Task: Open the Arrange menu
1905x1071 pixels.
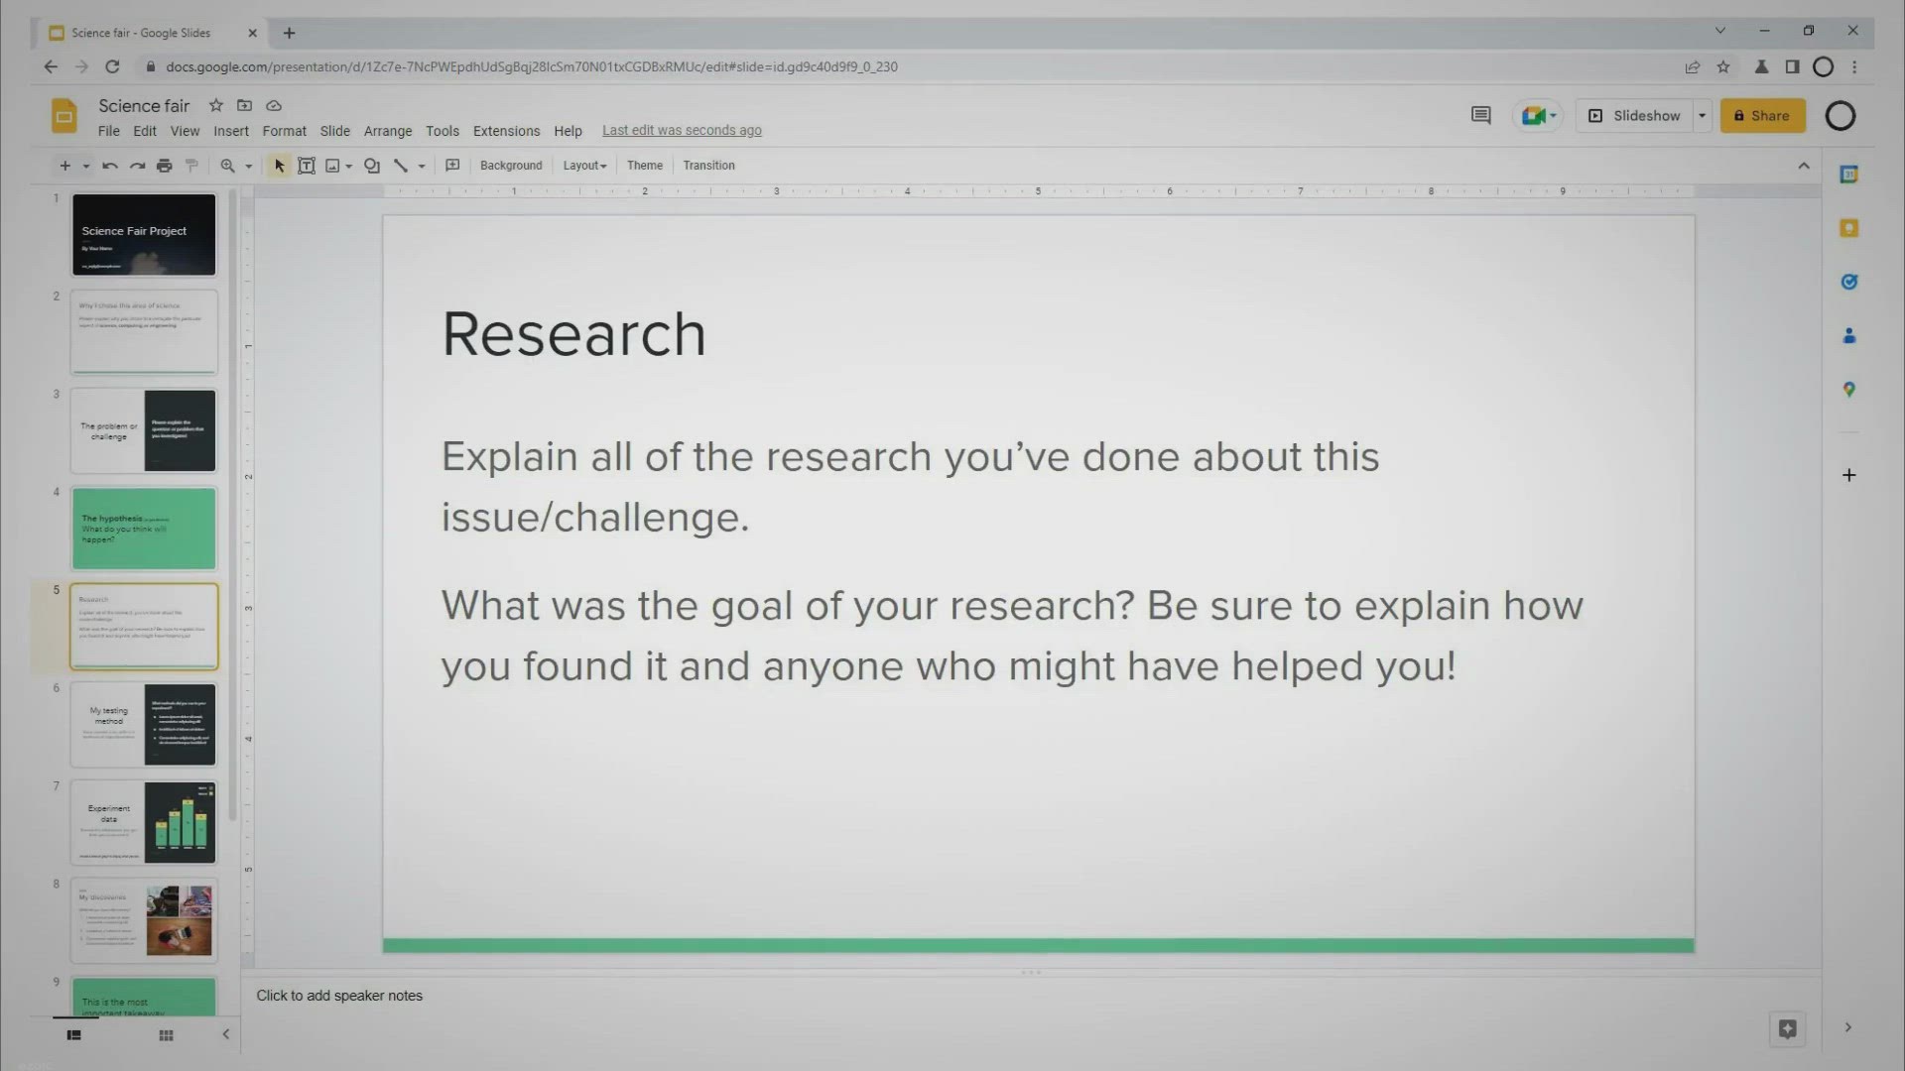Action: click(387, 131)
